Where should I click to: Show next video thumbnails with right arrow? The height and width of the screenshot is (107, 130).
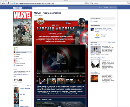point(84,81)
